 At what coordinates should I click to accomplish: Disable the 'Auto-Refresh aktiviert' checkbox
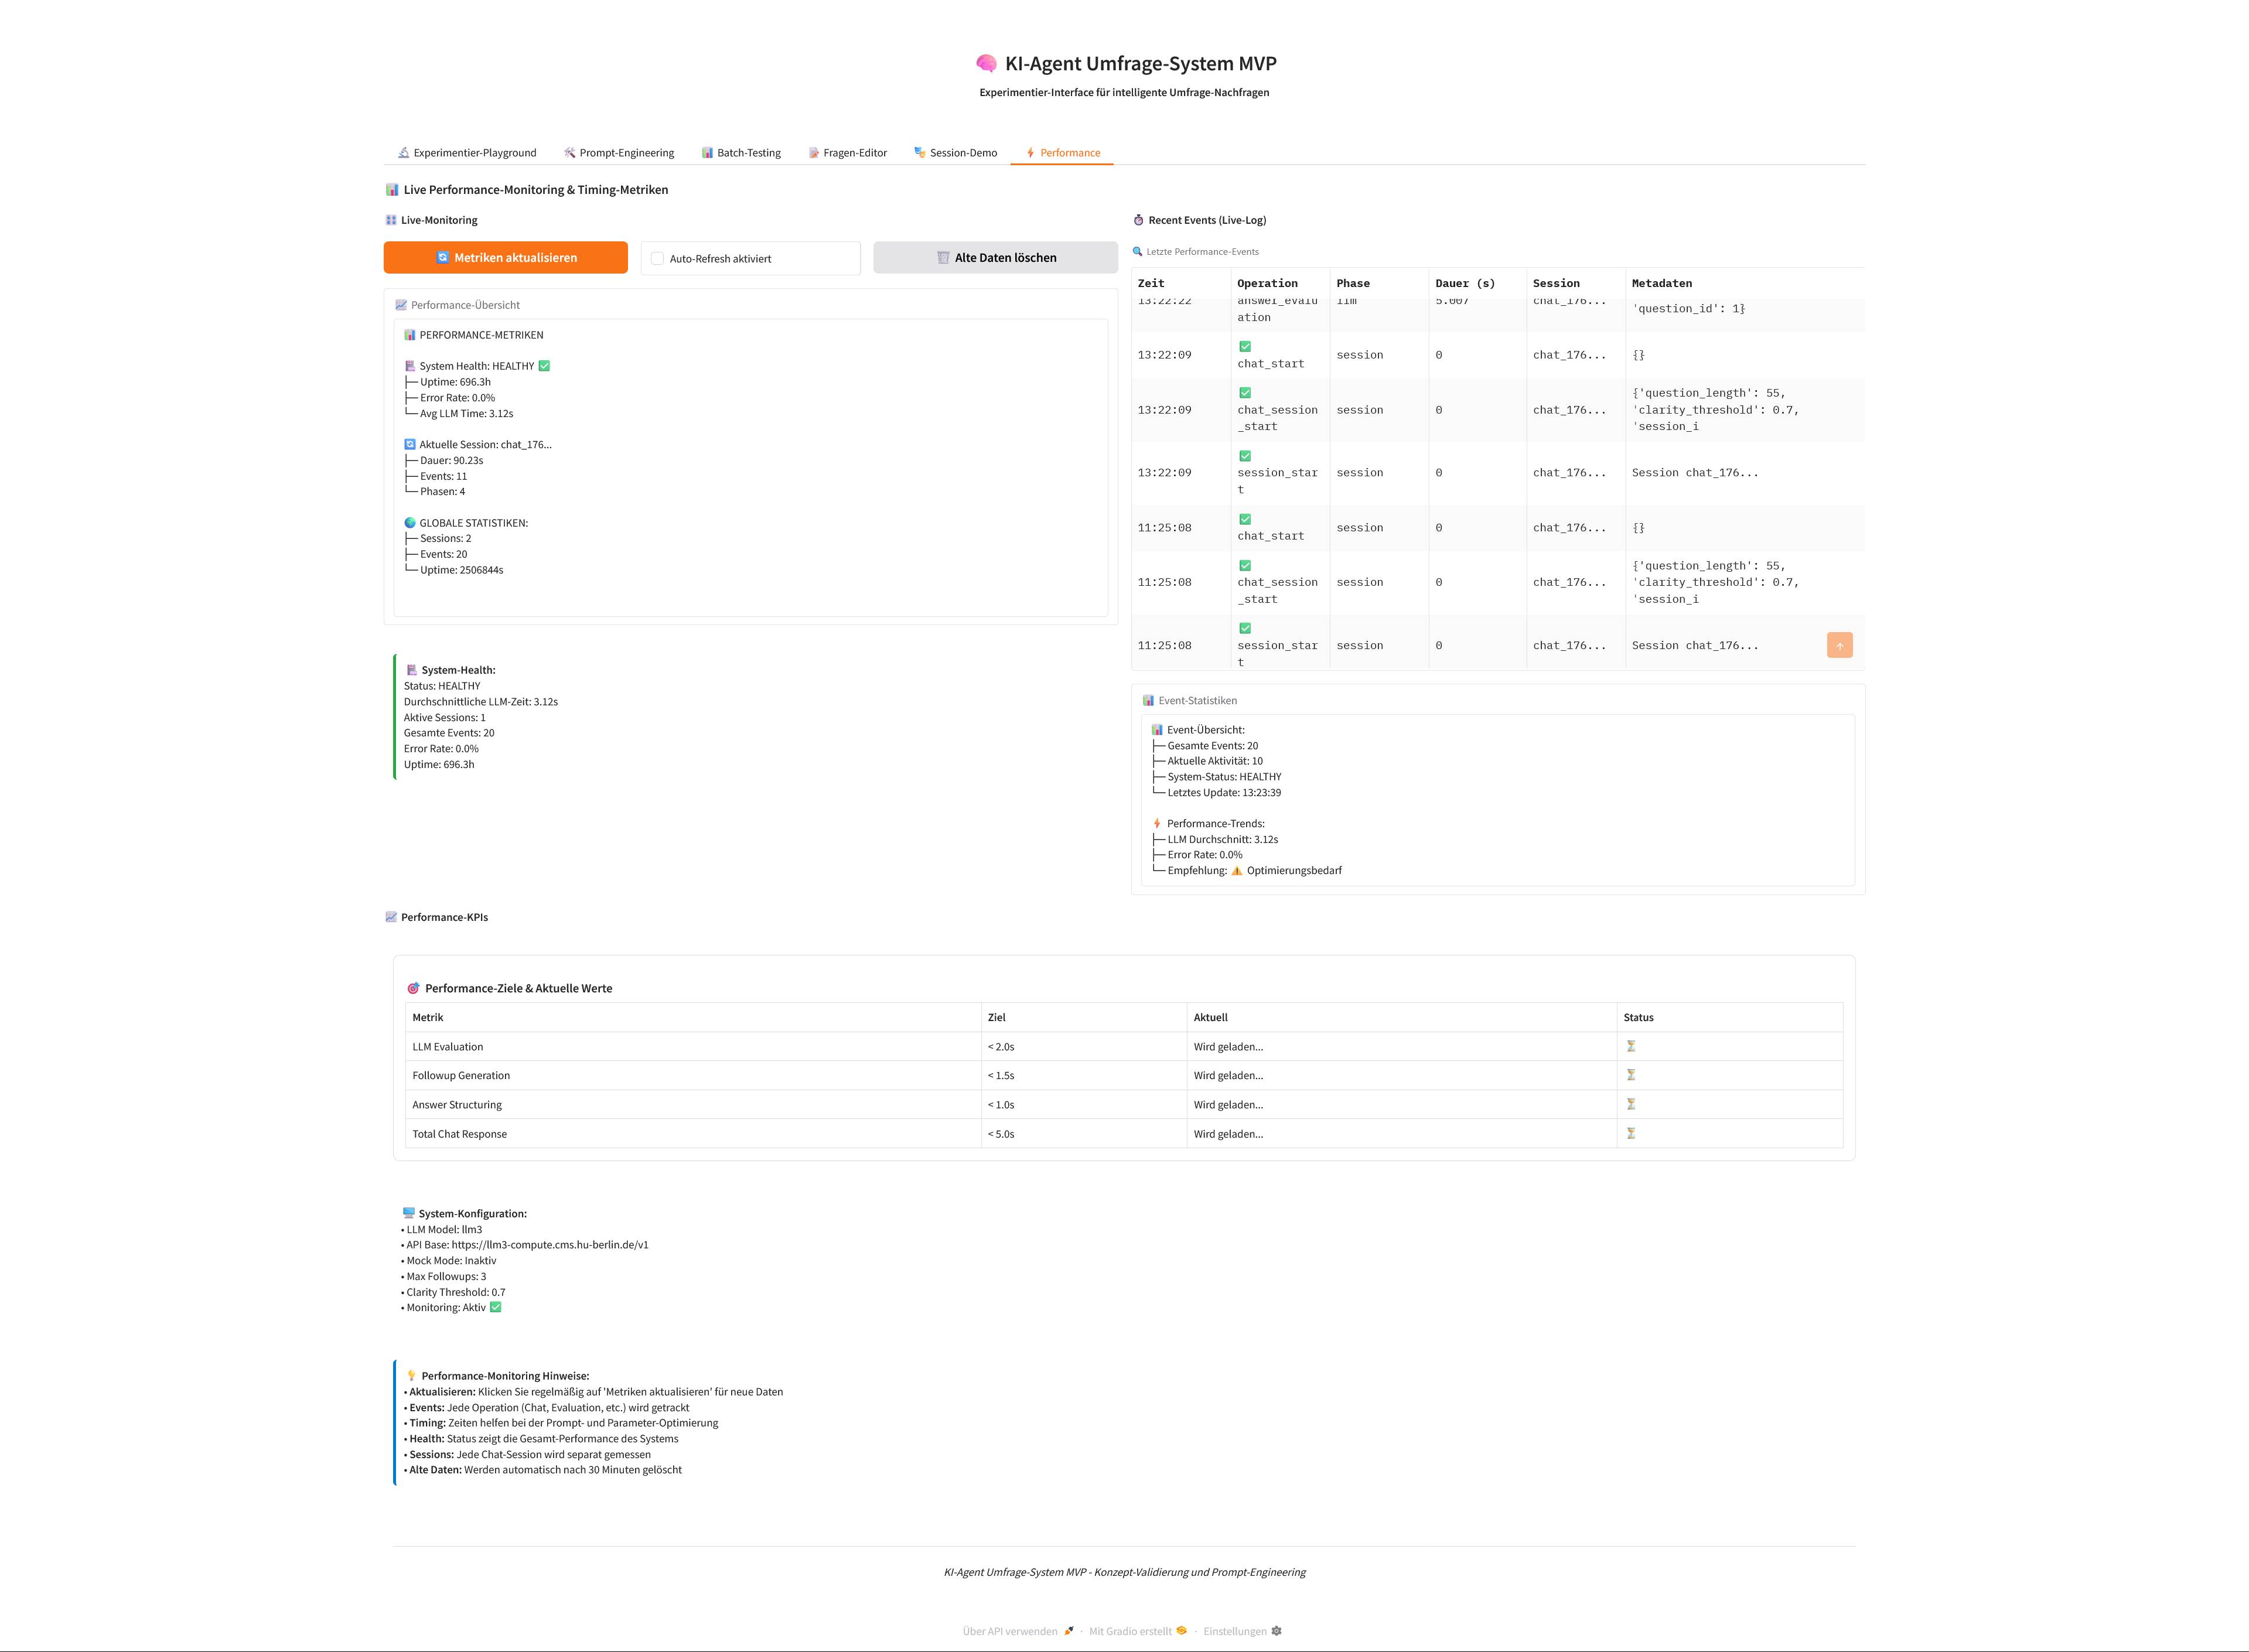tap(656, 257)
